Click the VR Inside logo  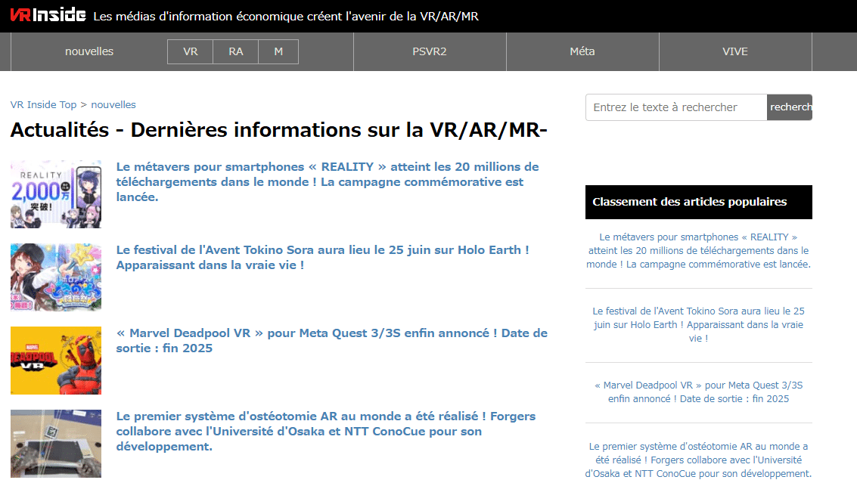[x=48, y=15]
